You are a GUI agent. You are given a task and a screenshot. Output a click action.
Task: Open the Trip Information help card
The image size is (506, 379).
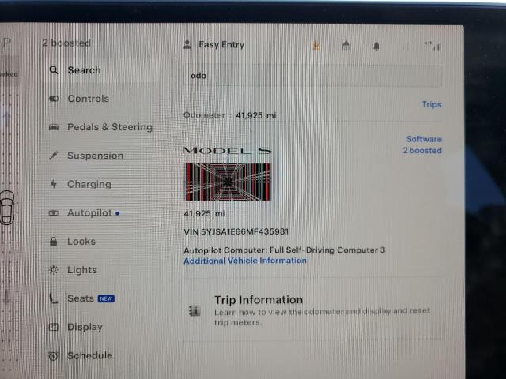click(x=312, y=310)
